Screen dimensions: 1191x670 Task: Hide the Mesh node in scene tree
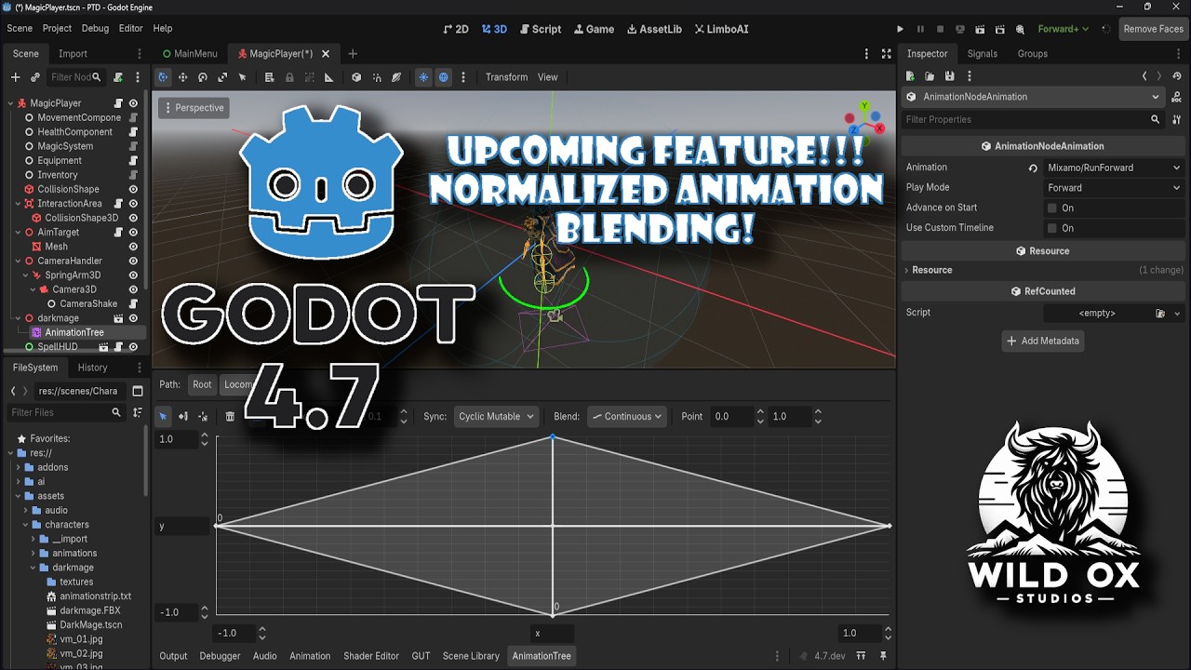coord(133,247)
